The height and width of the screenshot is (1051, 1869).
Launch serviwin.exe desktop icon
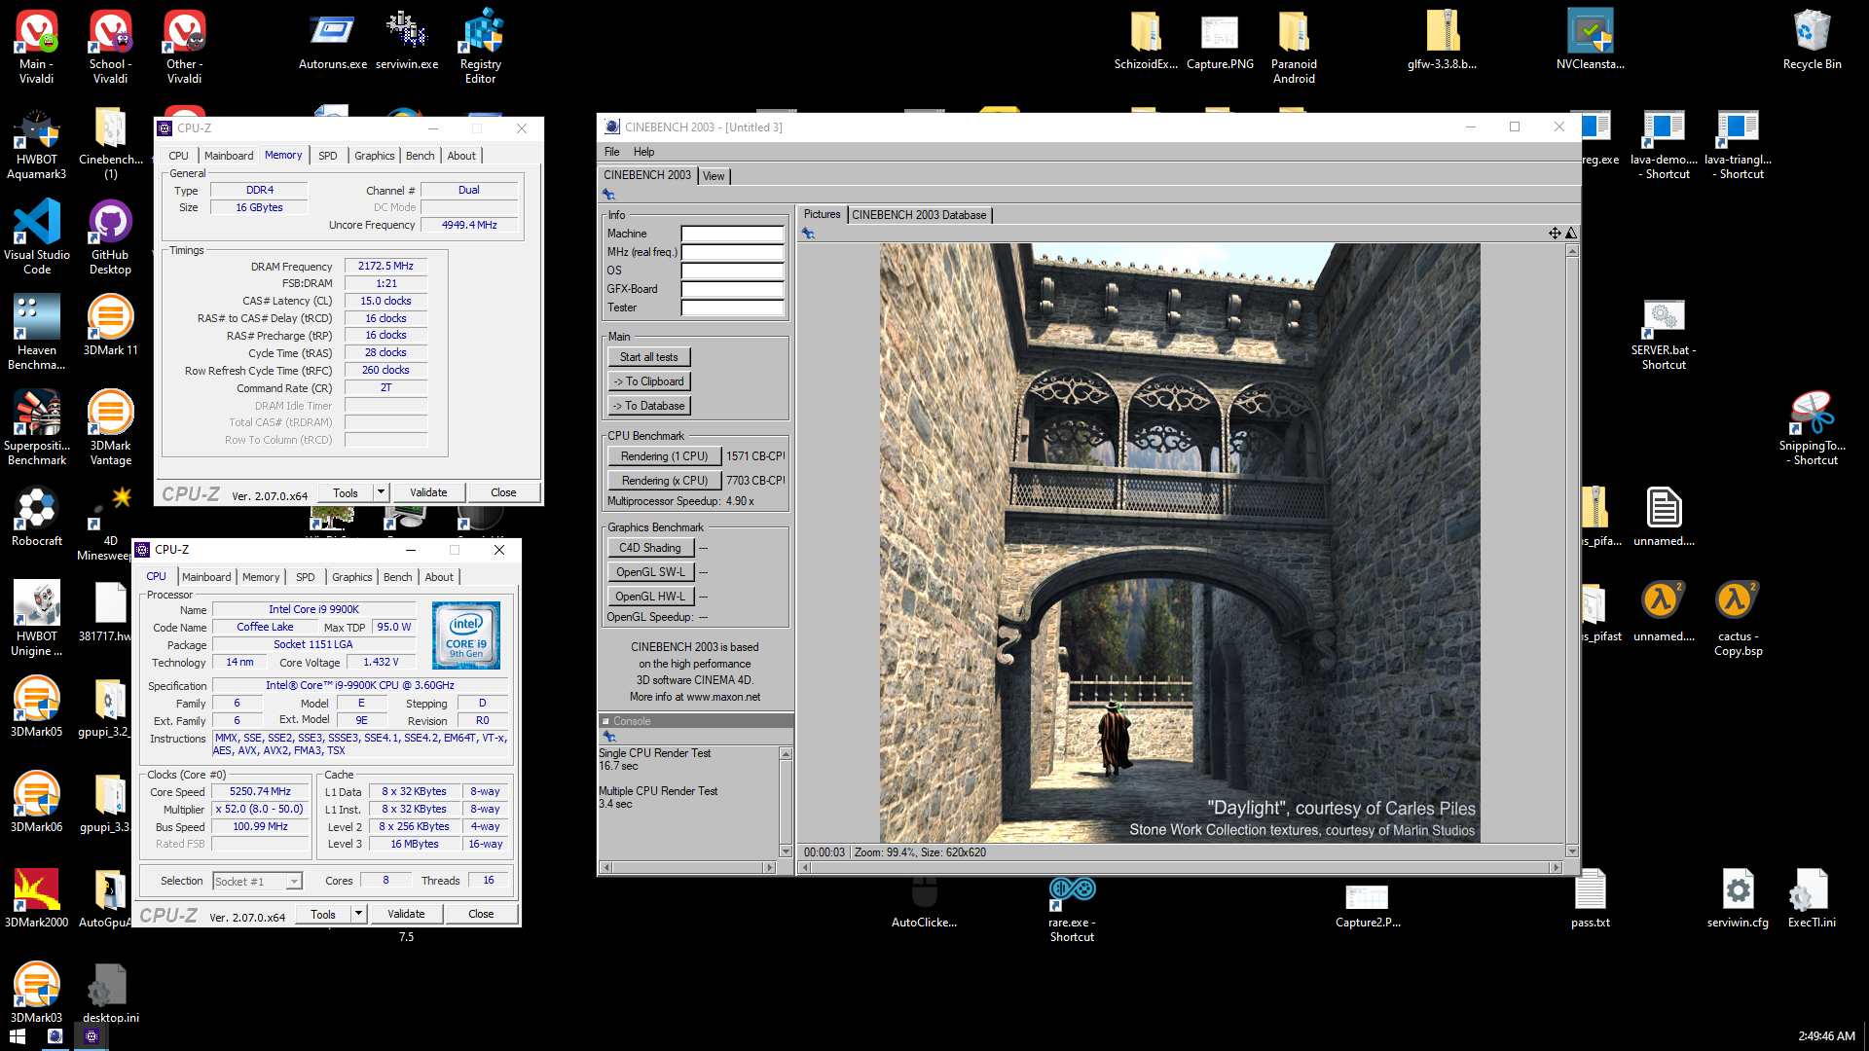click(x=407, y=41)
